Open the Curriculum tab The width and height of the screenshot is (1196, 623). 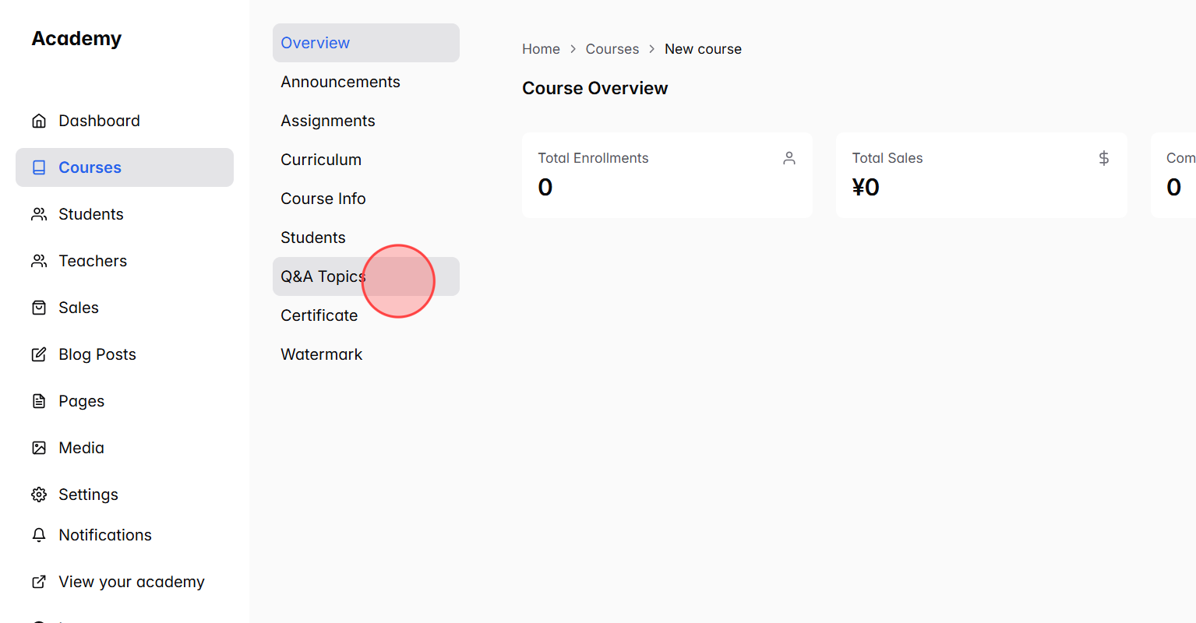[x=321, y=160]
